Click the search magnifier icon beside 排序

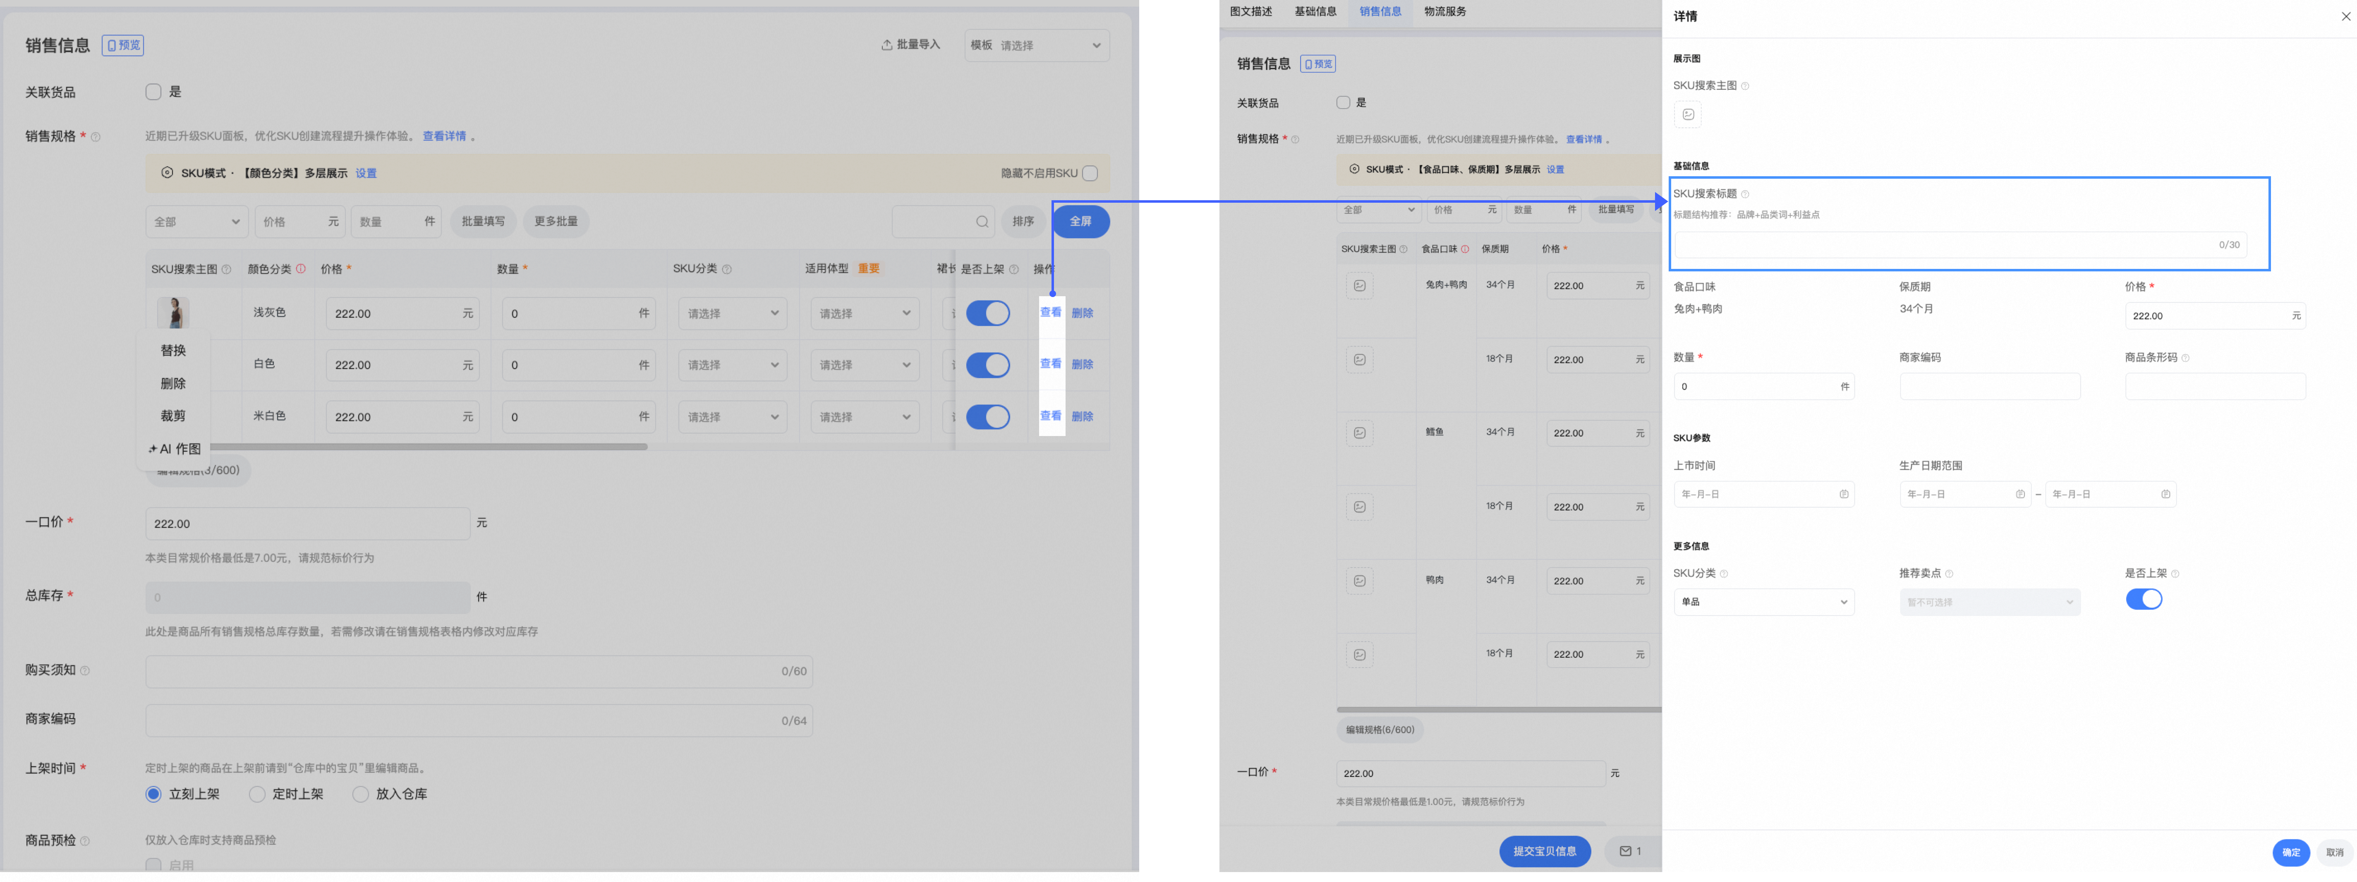982,221
